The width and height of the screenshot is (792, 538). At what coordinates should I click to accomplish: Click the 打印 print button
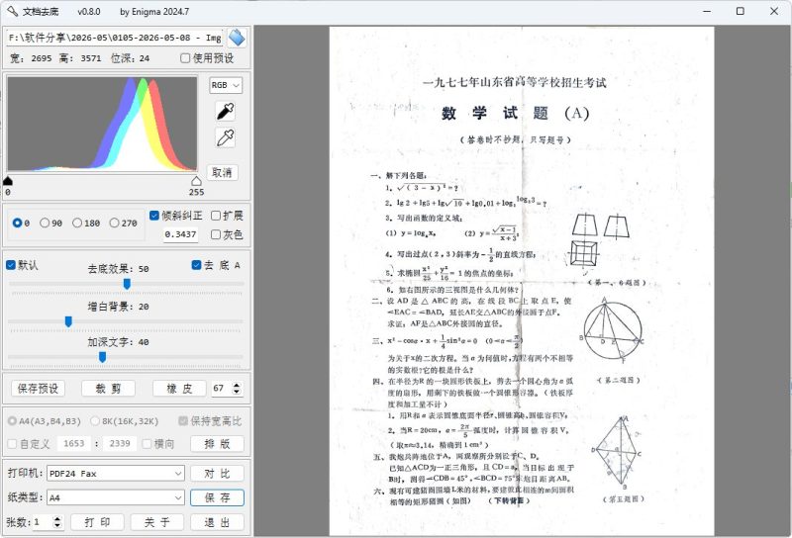[x=97, y=522]
